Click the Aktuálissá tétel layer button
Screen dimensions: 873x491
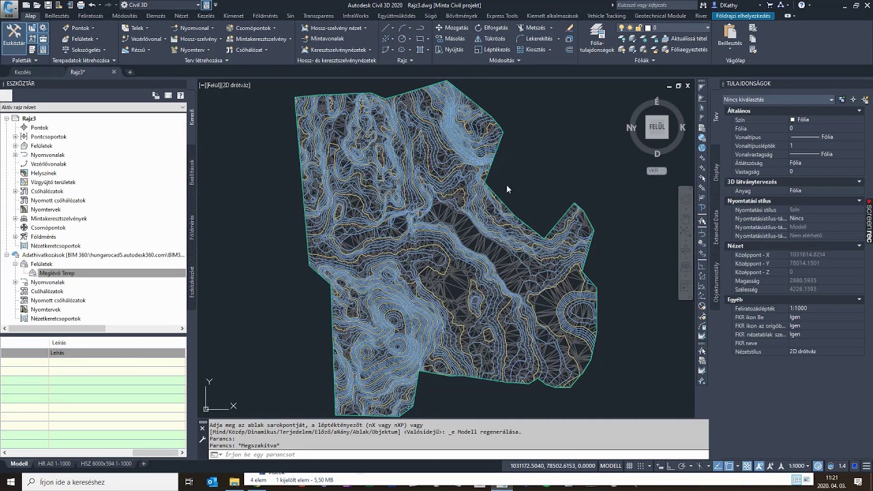[x=684, y=39]
